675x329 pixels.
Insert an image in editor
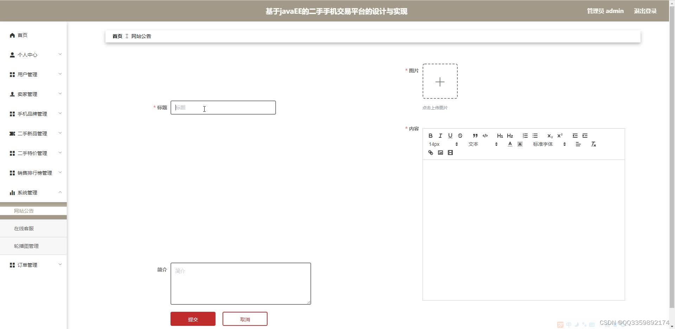pyautogui.click(x=440, y=153)
